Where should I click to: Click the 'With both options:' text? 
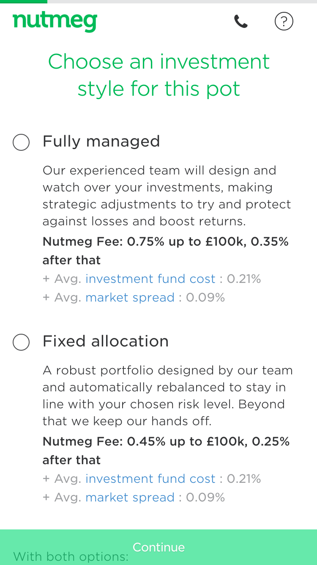[x=71, y=557]
